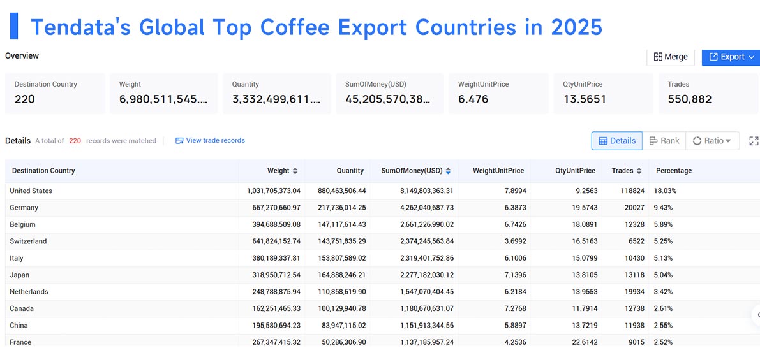The height and width of the screenshot is (353, 760).
Task: Open View trade records link
Action: (x=210, y=140)
